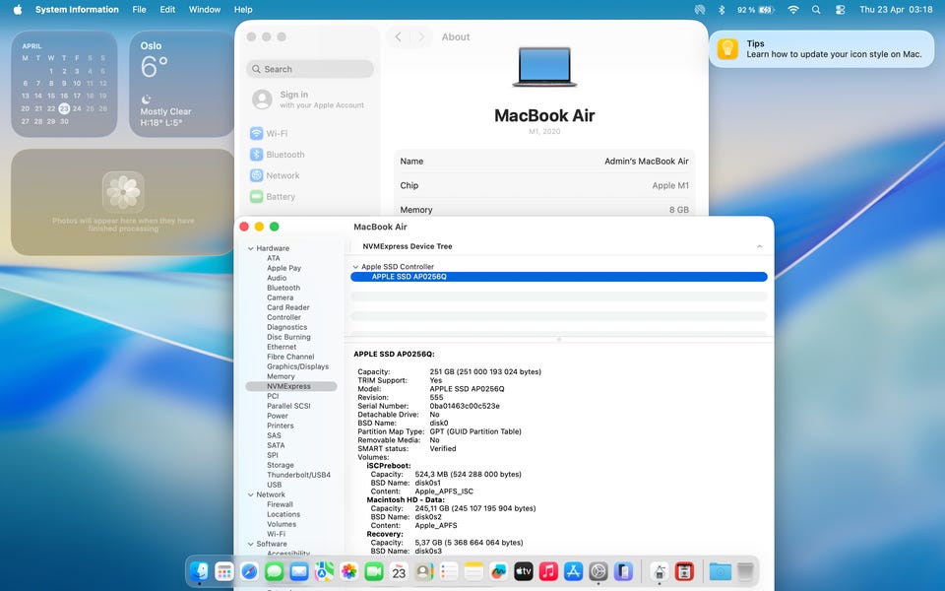Open the Oslo weather widget

(181, 84)
